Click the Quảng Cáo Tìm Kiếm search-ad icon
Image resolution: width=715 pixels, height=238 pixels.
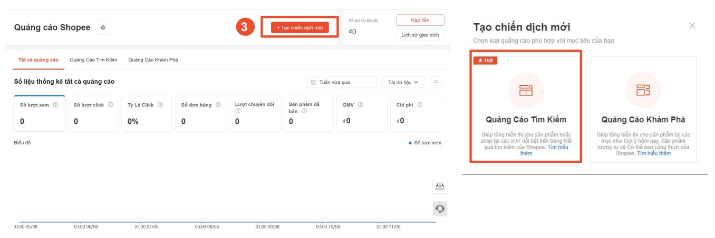526,90
